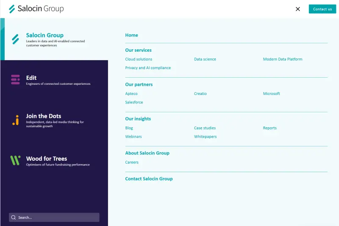Click the magnifier icon in search box

coord(14,218)
